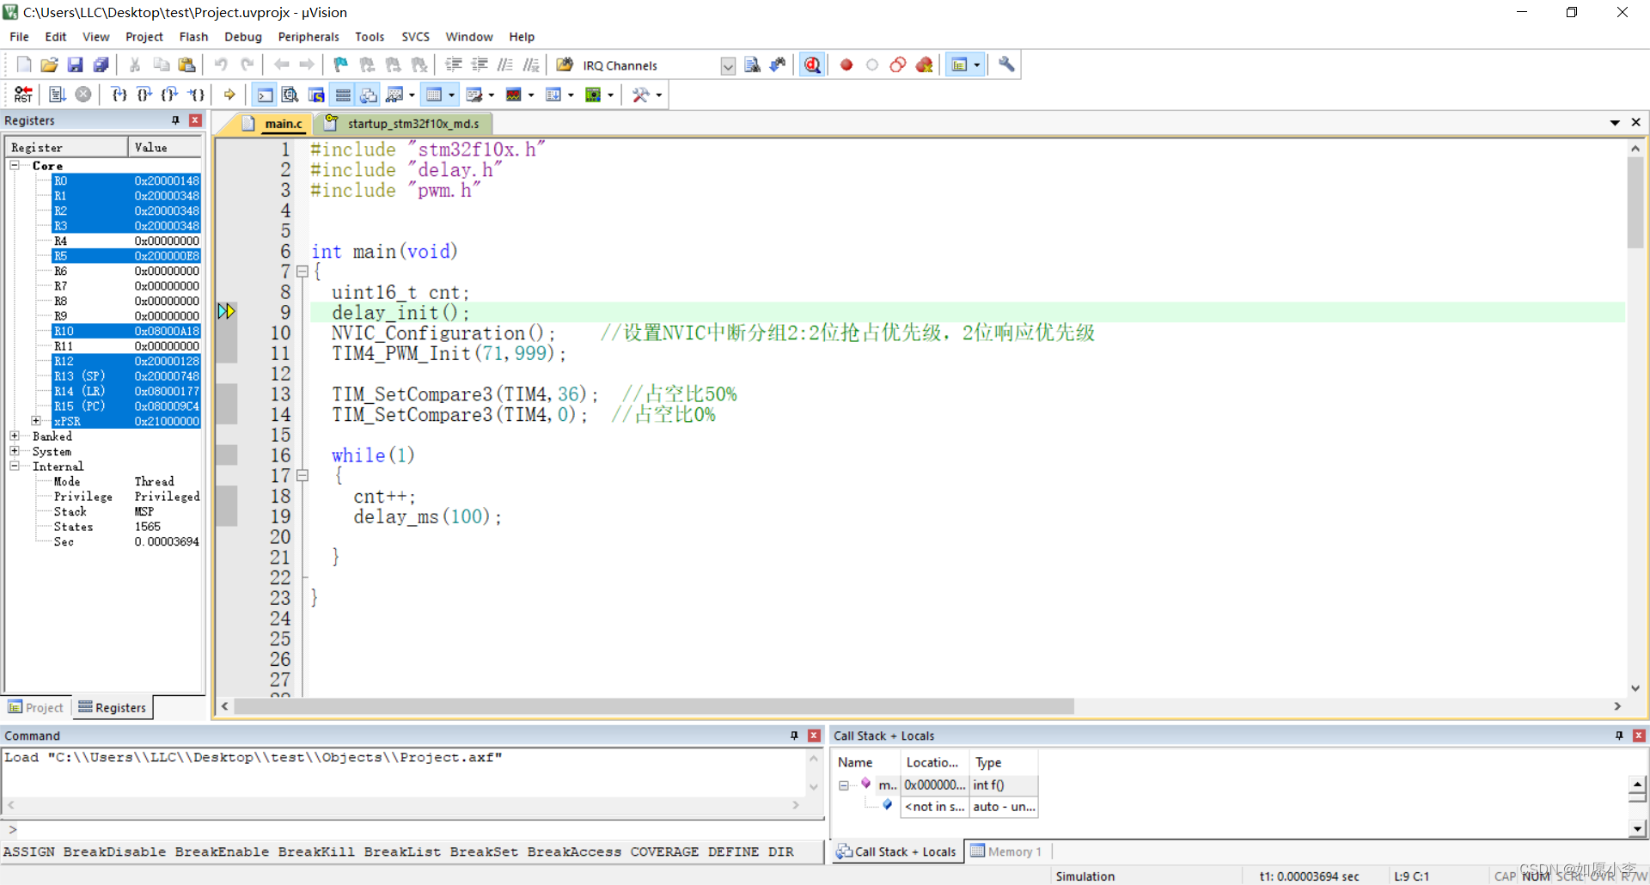Click editor vertical scrollbar thumb
The image size is (1650, 885).
point(1635,203)
